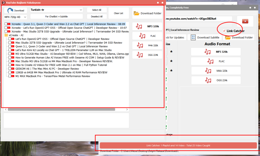The width and height of the screenshot is (260, 156).
Task: Click the left arrow of the list's horizontal scrollbar
Action: (x=6, y=110)
